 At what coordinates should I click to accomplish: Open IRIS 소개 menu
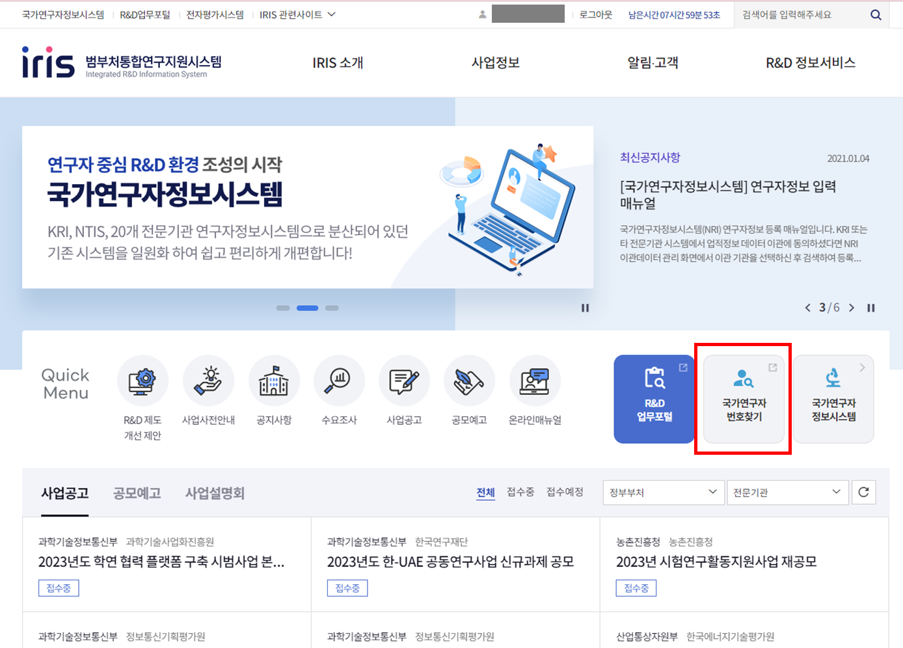[338, 62]
